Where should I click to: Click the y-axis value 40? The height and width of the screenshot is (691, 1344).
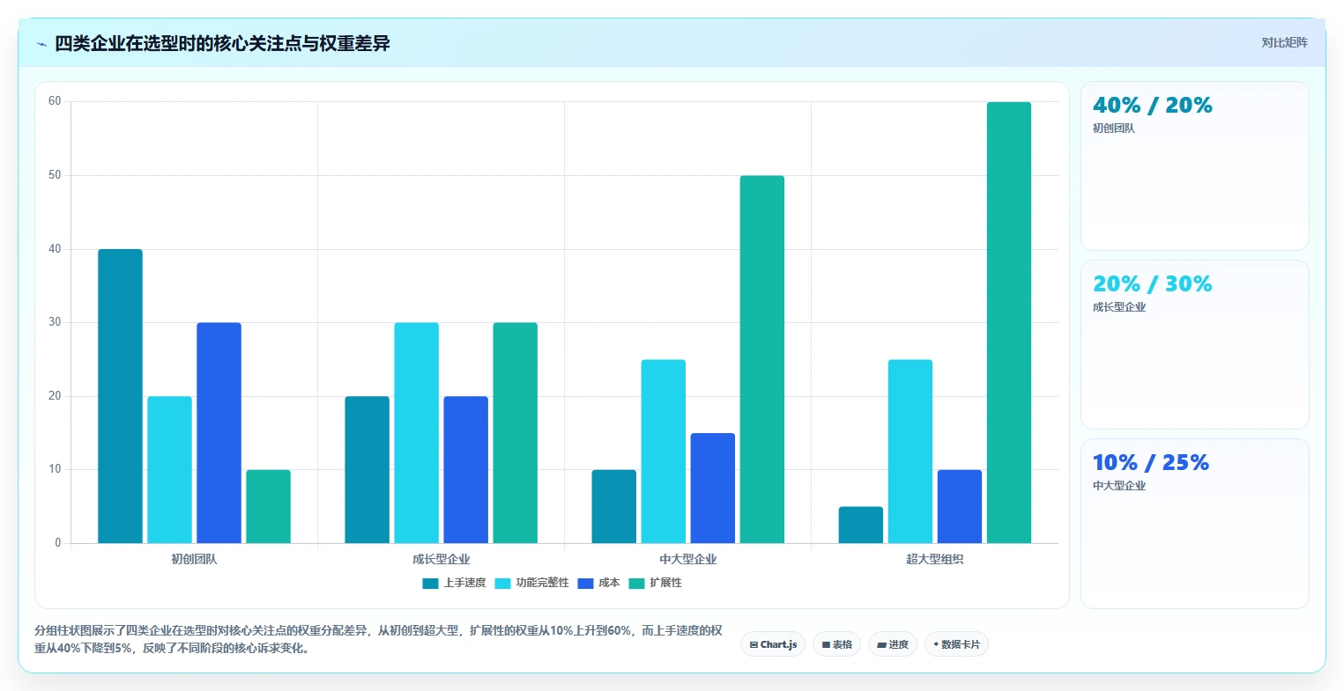click(55, 249)
